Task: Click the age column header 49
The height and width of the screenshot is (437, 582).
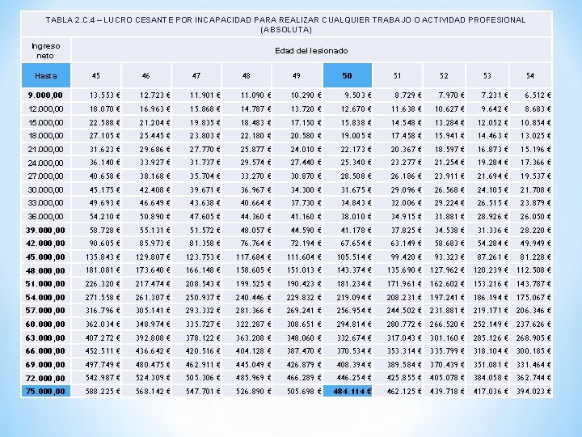Action: (296, 75)
